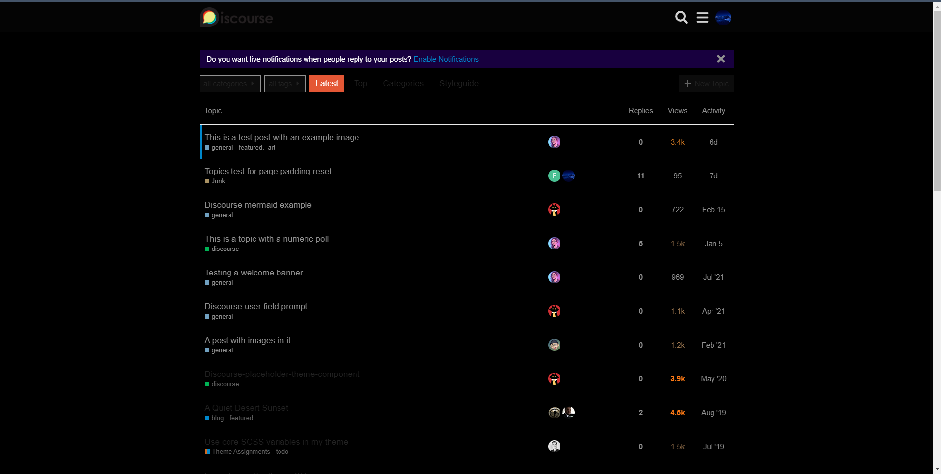This screenshot has height=474, width=941.
Task: Click the New Topic button
Action: (x=706, y=84)
